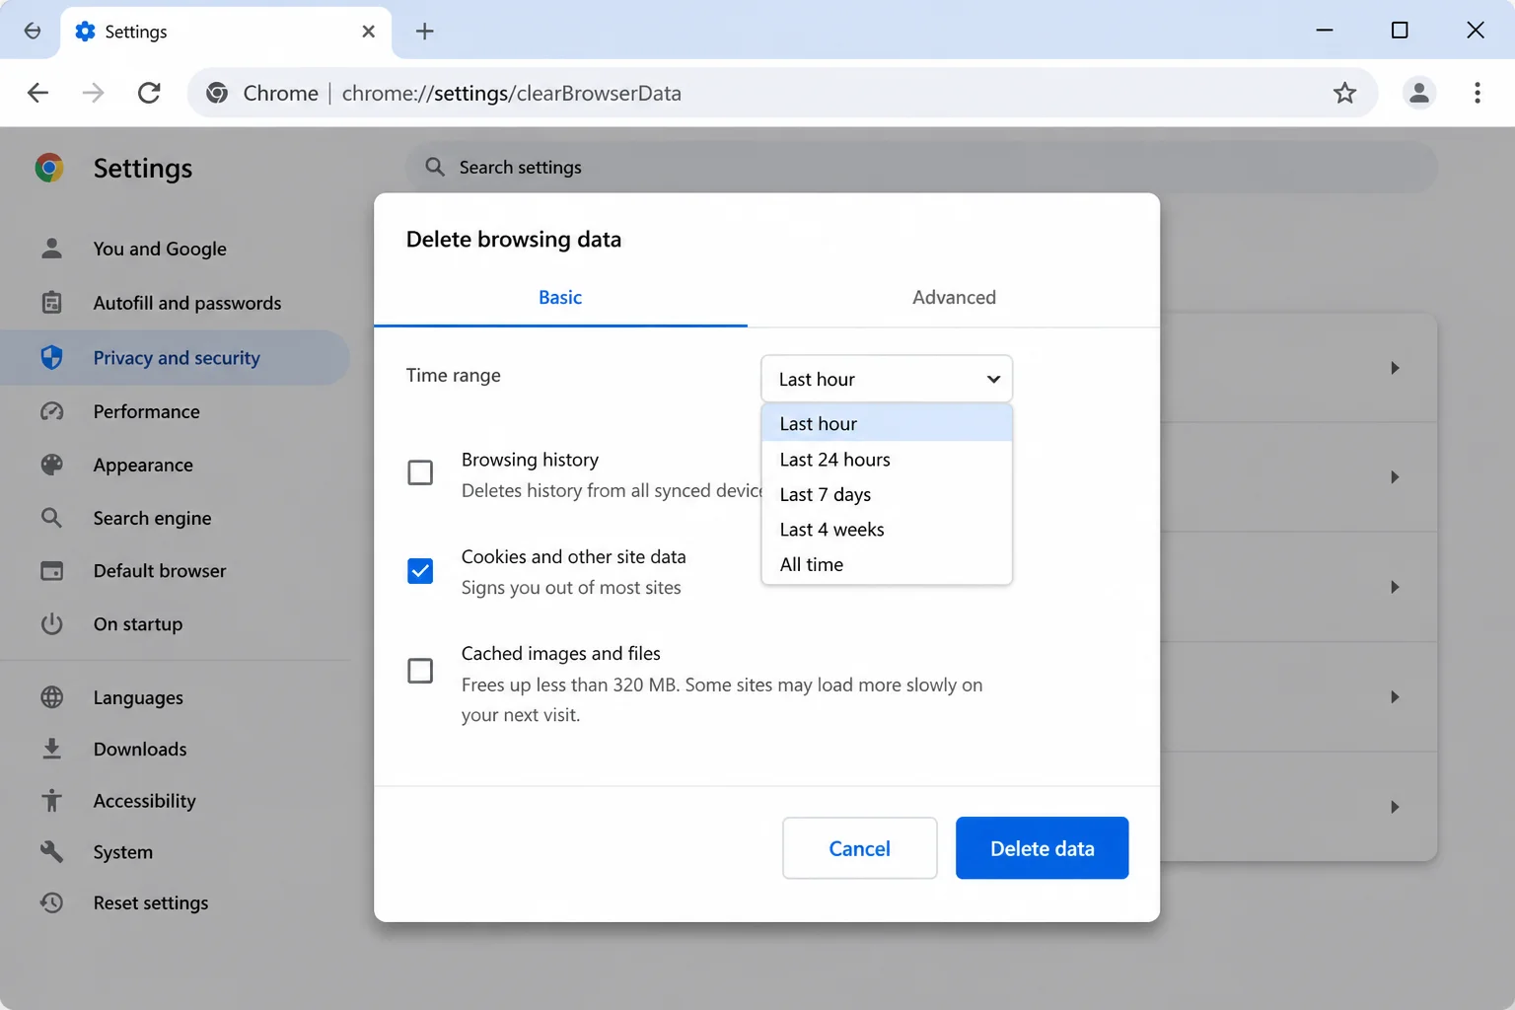1515x1010 pixels.
Task: Open Downloads settings page
Action: [x=140, y=749]
